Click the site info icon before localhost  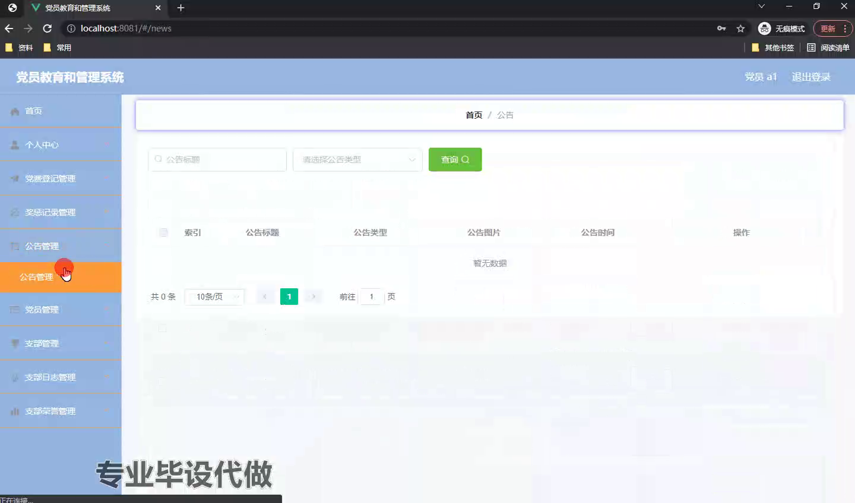click(x=71, y=28)
